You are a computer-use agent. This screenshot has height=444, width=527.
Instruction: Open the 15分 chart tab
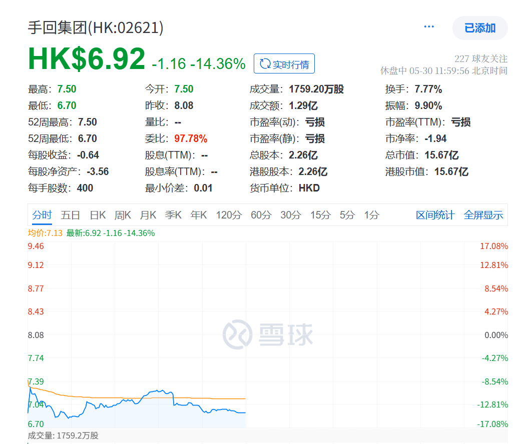coord(321,215)
